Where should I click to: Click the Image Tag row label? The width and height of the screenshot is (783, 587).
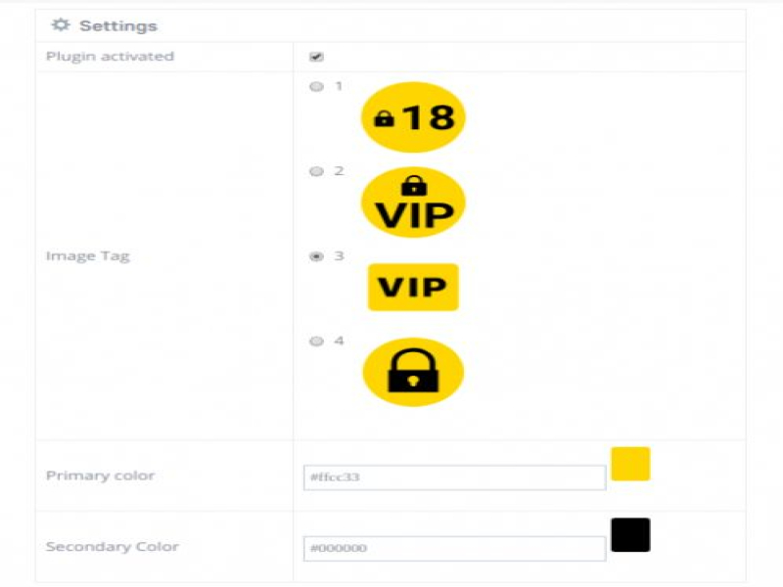pyautogui.click(x=87, y=256)
